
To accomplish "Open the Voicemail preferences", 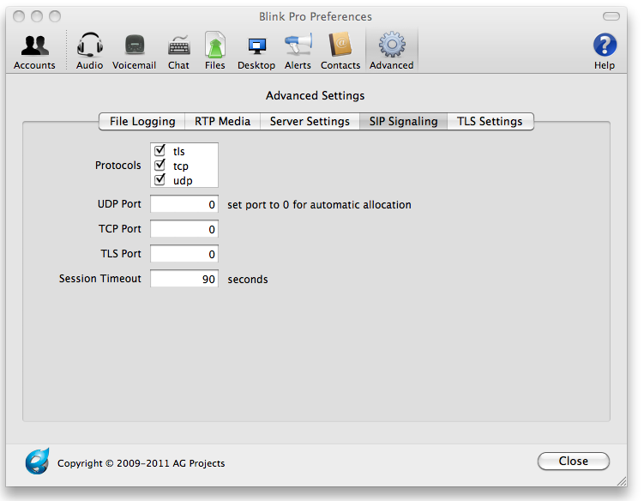I will [x=135, y=51].
